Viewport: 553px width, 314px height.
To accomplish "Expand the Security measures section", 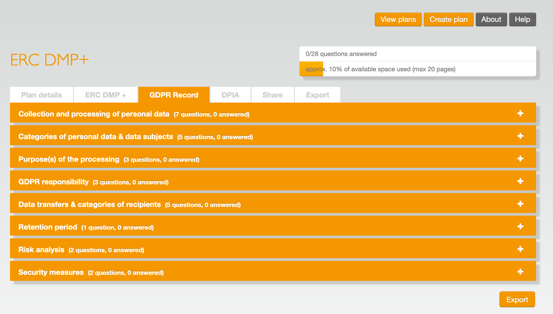I will click(x=273, y=271).
